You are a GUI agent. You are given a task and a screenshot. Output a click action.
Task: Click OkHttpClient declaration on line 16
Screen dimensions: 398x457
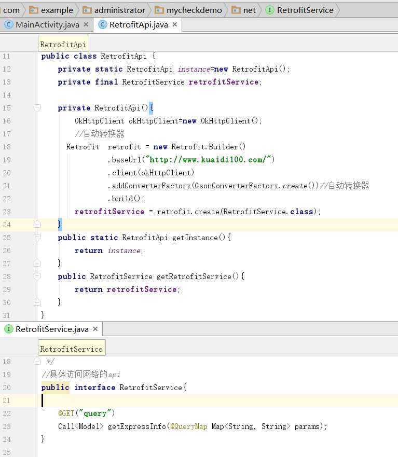pyautogui.click(x=168, y=121)
